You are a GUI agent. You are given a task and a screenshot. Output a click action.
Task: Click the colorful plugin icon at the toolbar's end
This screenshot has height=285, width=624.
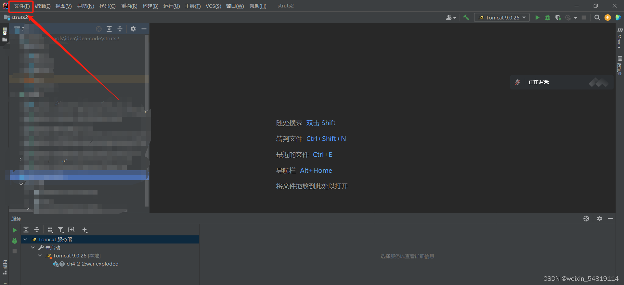[618, 18]
